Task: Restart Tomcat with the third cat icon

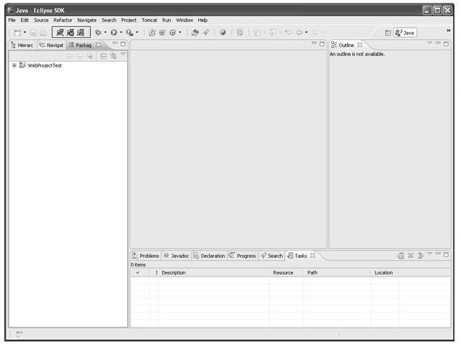Action: [x=81, y=33]
